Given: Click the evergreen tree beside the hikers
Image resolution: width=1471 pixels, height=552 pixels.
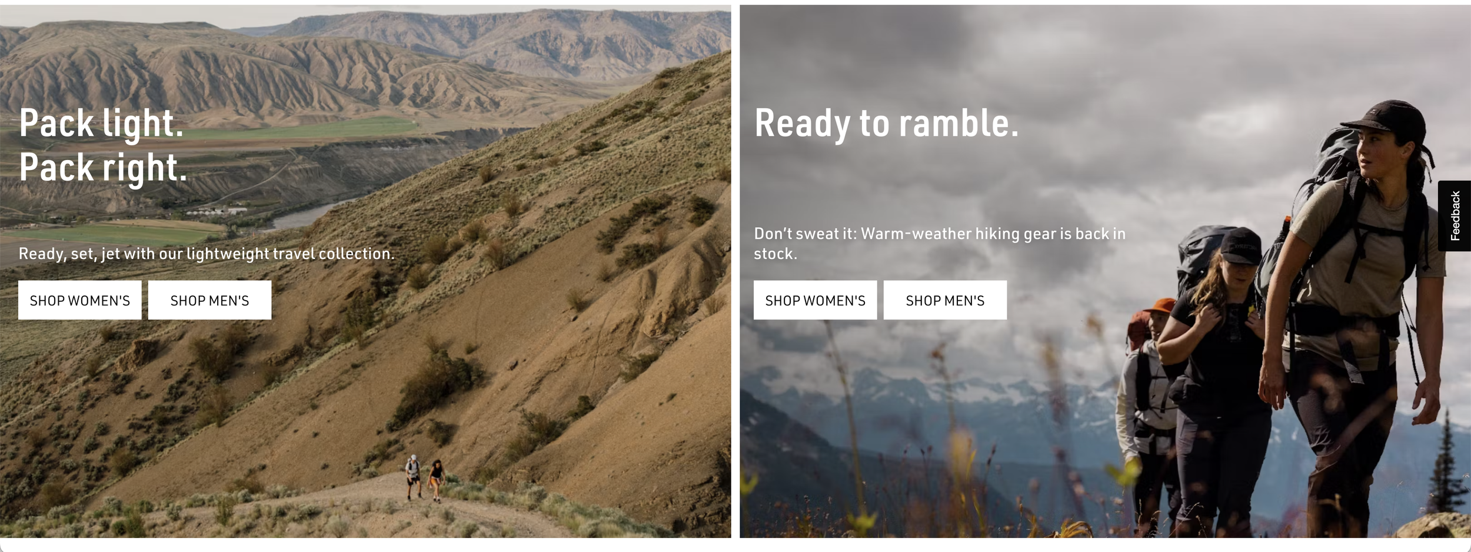Looking at the screenshot, I should coord(1446,465).
